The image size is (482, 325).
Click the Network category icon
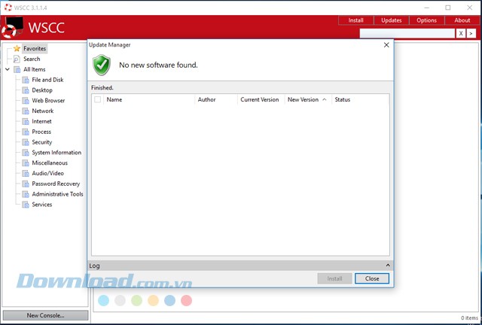tap(26, 111)
